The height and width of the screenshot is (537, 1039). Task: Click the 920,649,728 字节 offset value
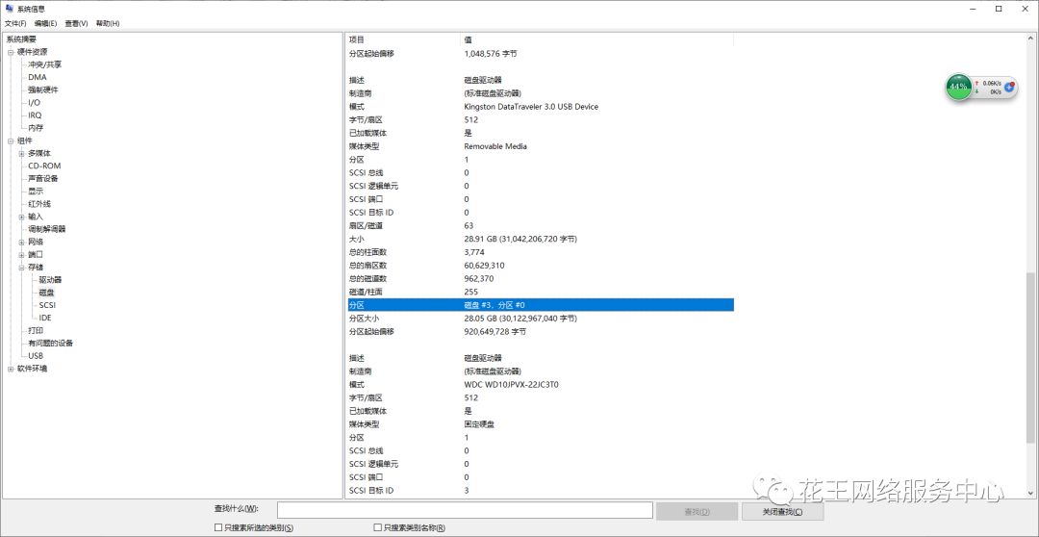pyautogui.click(x=495, y=331)
